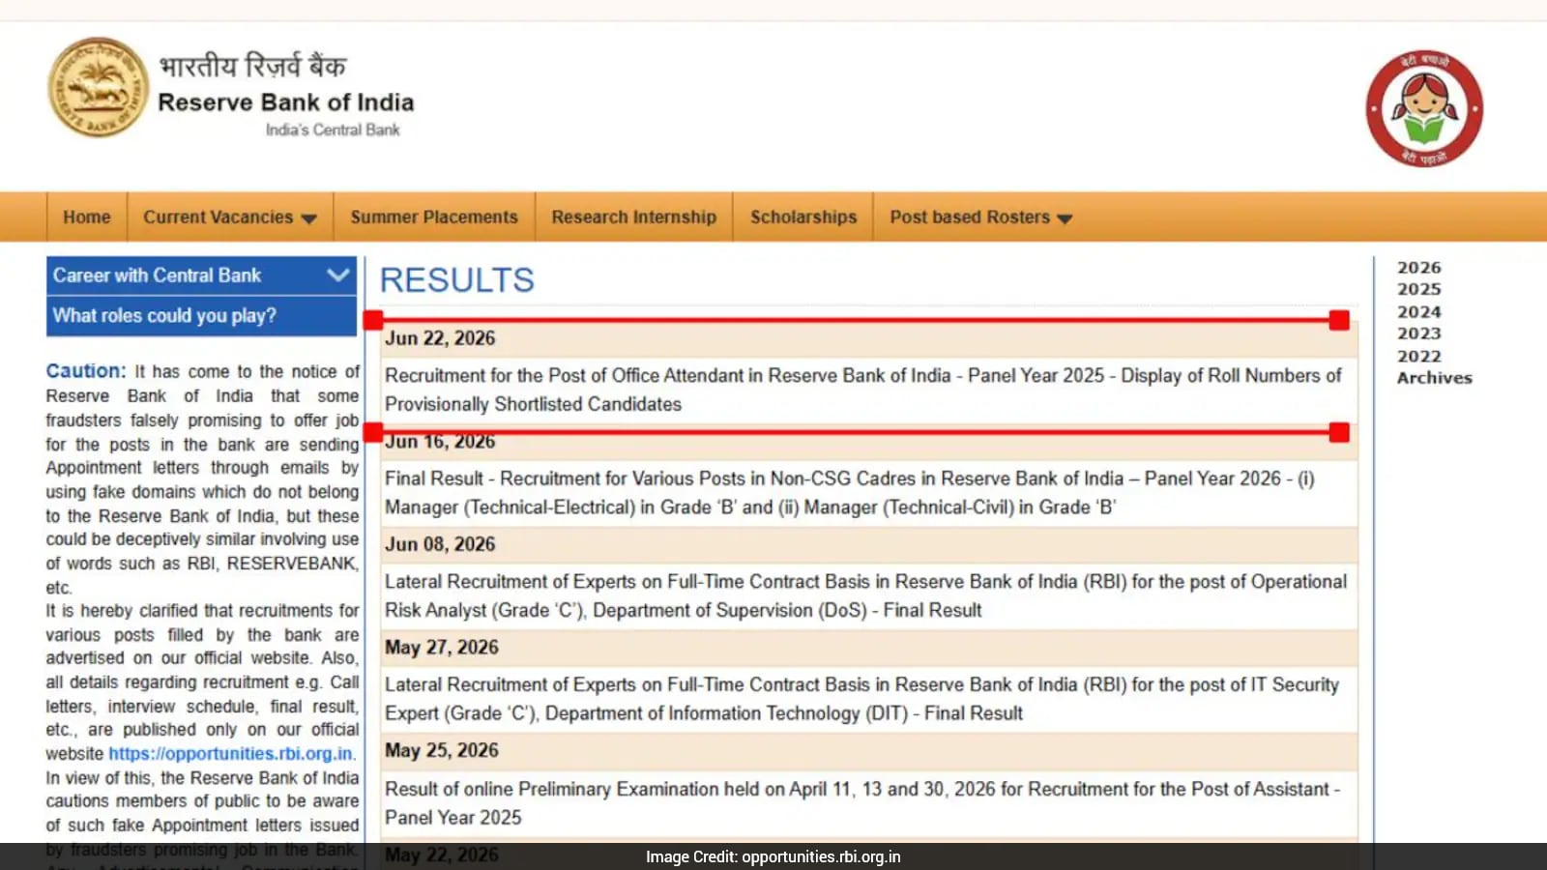Open 'What roles could you play?' item
This screenshot has height=870, width=1547.
click(x=201, y=316)
